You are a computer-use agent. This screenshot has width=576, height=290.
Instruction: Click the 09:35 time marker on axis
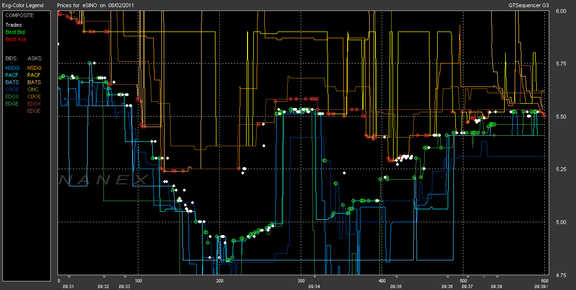tap(396, 286)
